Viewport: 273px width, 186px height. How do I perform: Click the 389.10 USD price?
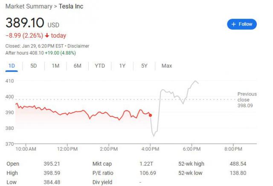click(32, 23)
